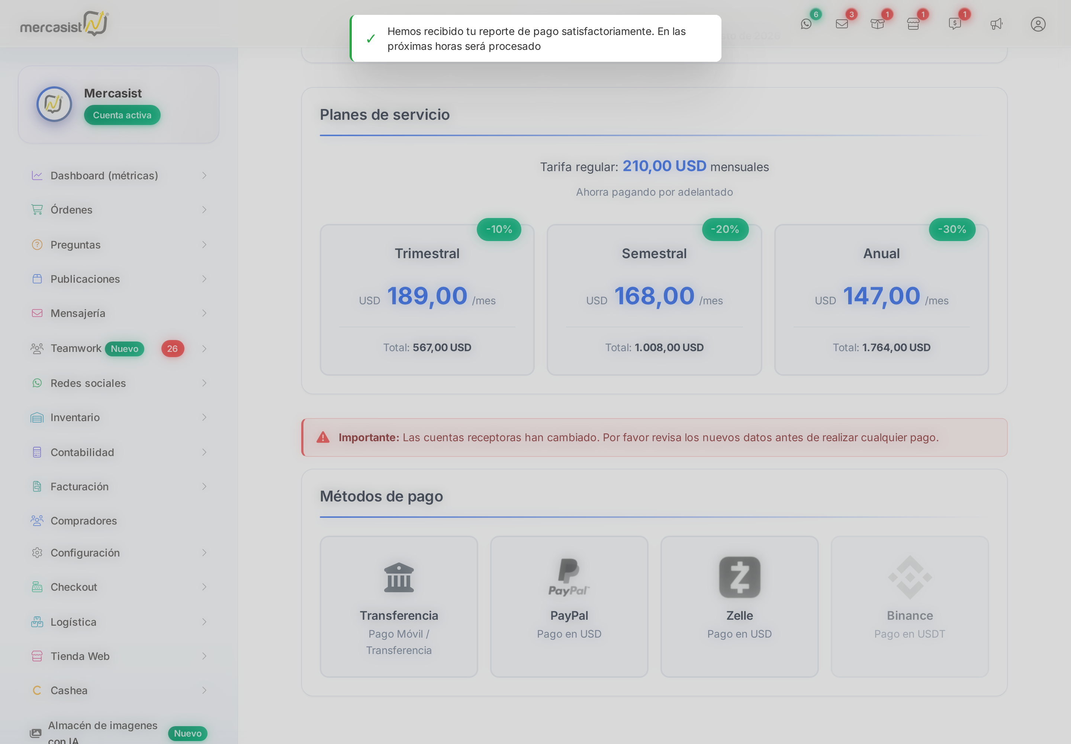Click the package box icon in the header
The width and height of the screenshot is (1071, 744).
(878, 24)
